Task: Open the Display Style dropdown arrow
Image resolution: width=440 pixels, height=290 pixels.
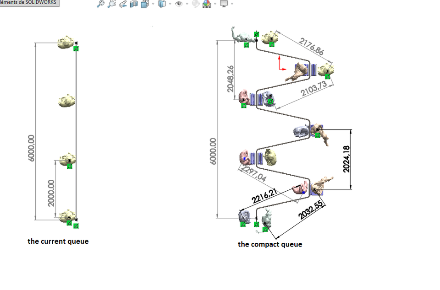Action: (x=170, y=5)
